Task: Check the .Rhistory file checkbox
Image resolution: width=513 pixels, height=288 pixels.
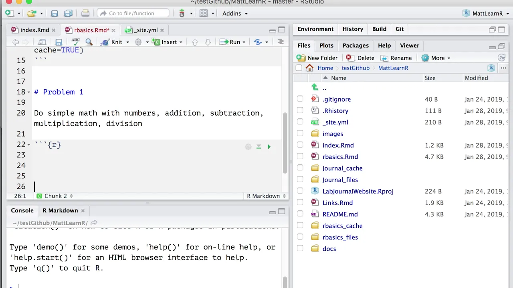Action: point(300,111)
